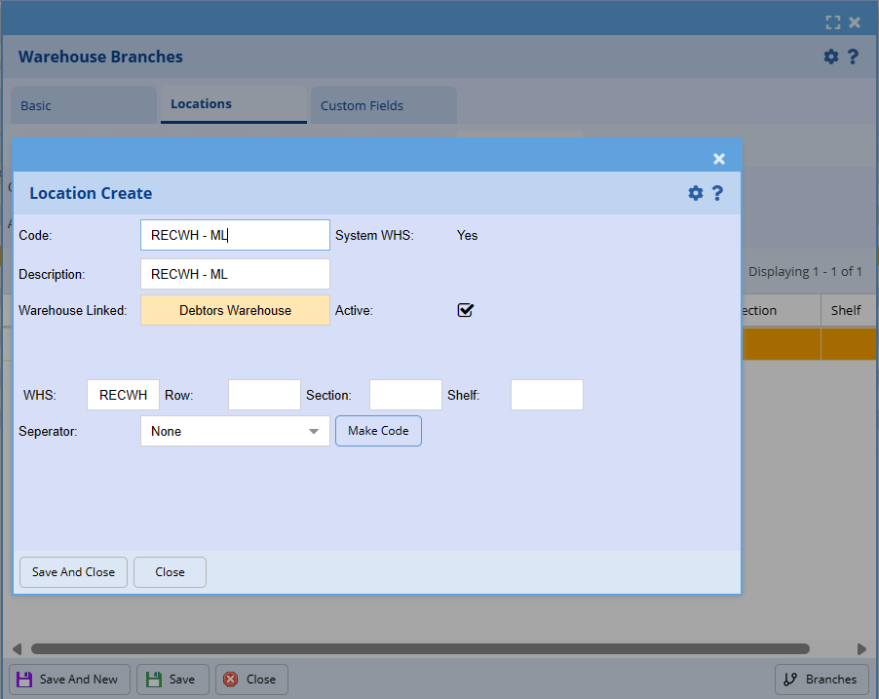The width and height of the screenshot is (879, 699).
Task: Click into the Row input field
Action: [x=264, y=395]
